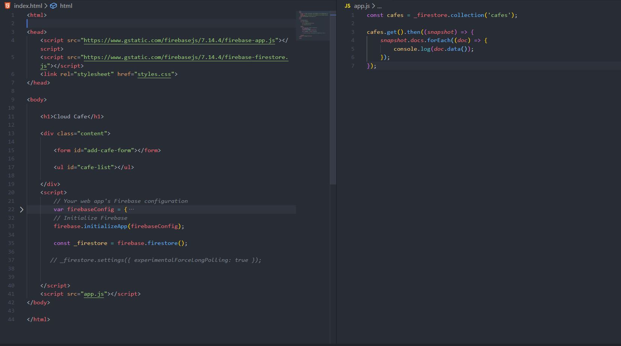Click the JS file icon beside app.js
The width and height of the screenshot is (621, 346).
(x=348, y=6)
